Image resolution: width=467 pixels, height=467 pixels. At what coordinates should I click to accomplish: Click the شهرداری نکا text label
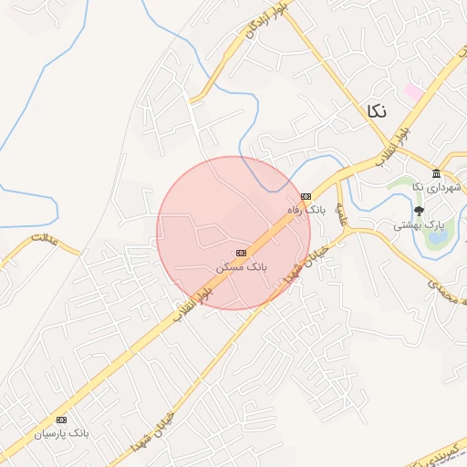(437, 187)
